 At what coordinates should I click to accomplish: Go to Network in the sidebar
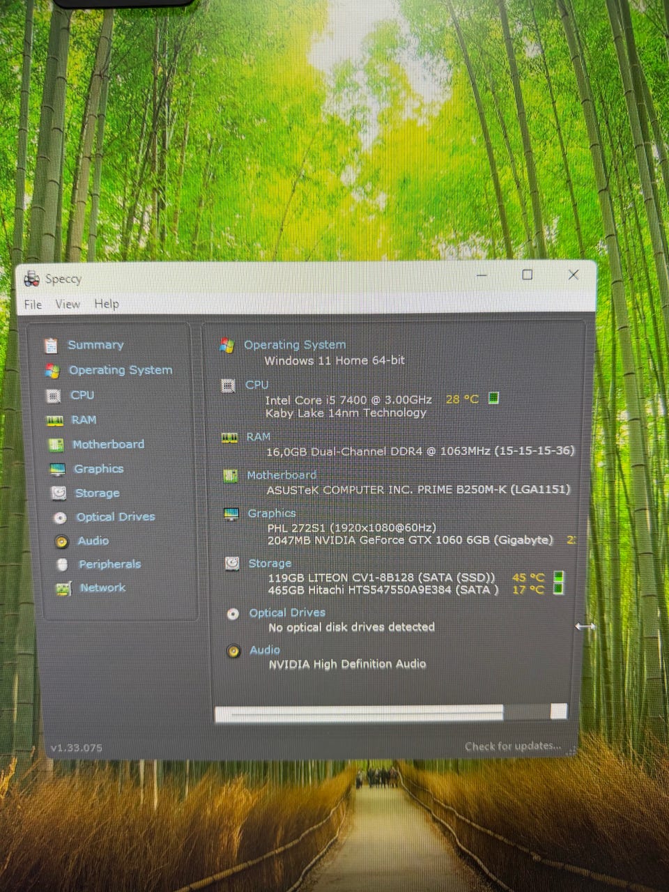pyautogui.click(x=102, y=588)
